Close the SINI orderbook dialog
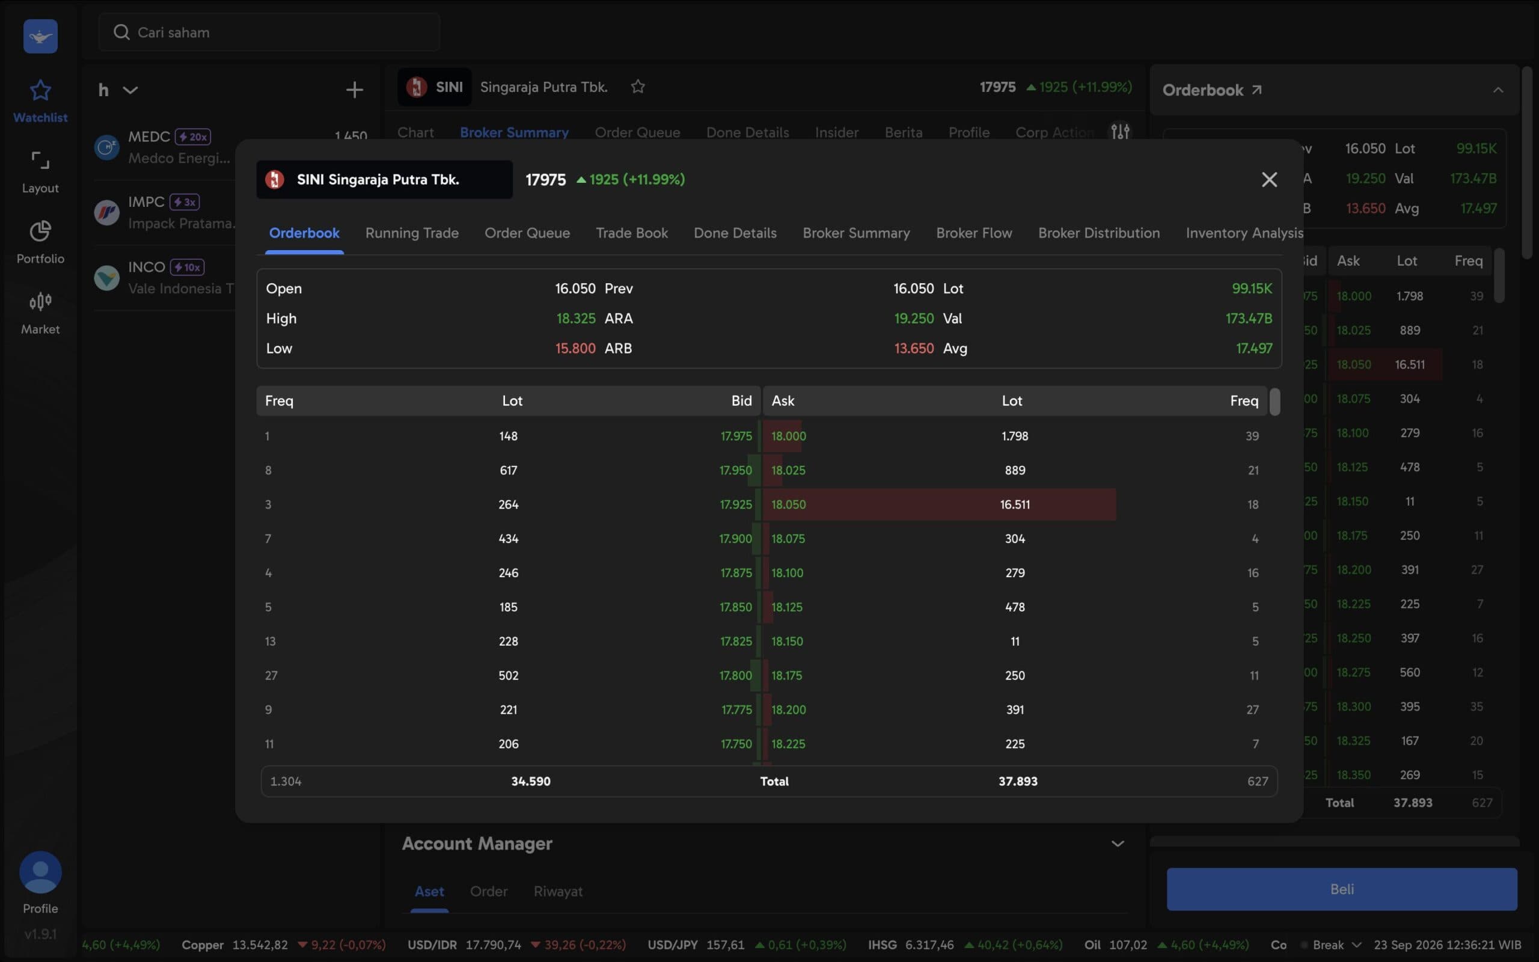Image resolution: width=1539 pixels, height=962 pixels. point(1268,179)
